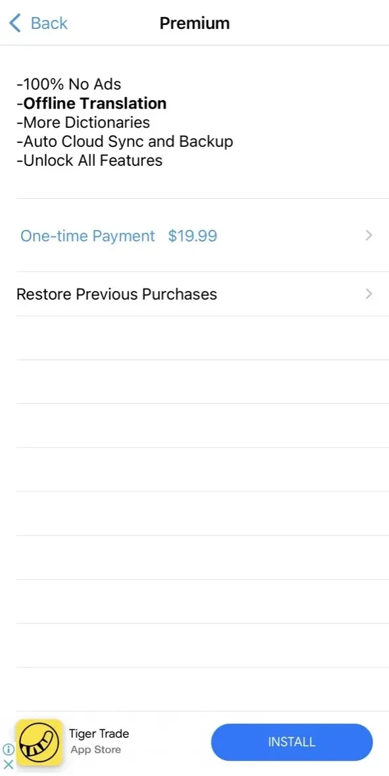Click the App Store label in the ad
Viewport: 389px width, 776px height.
pos(95,750)
